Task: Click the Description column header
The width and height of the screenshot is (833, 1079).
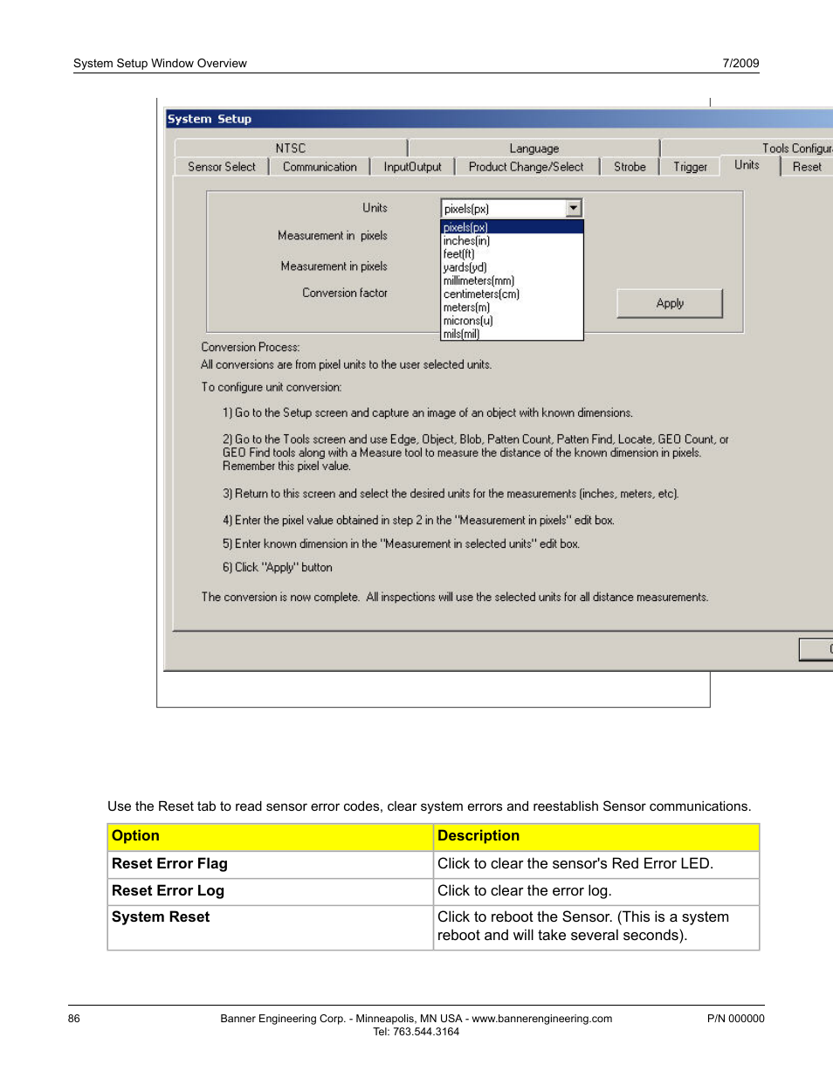Action: coord(596,837)
